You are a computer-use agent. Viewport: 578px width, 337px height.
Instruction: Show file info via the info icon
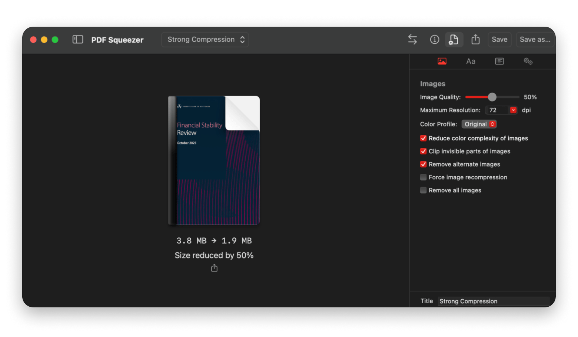tap(434, 39)
